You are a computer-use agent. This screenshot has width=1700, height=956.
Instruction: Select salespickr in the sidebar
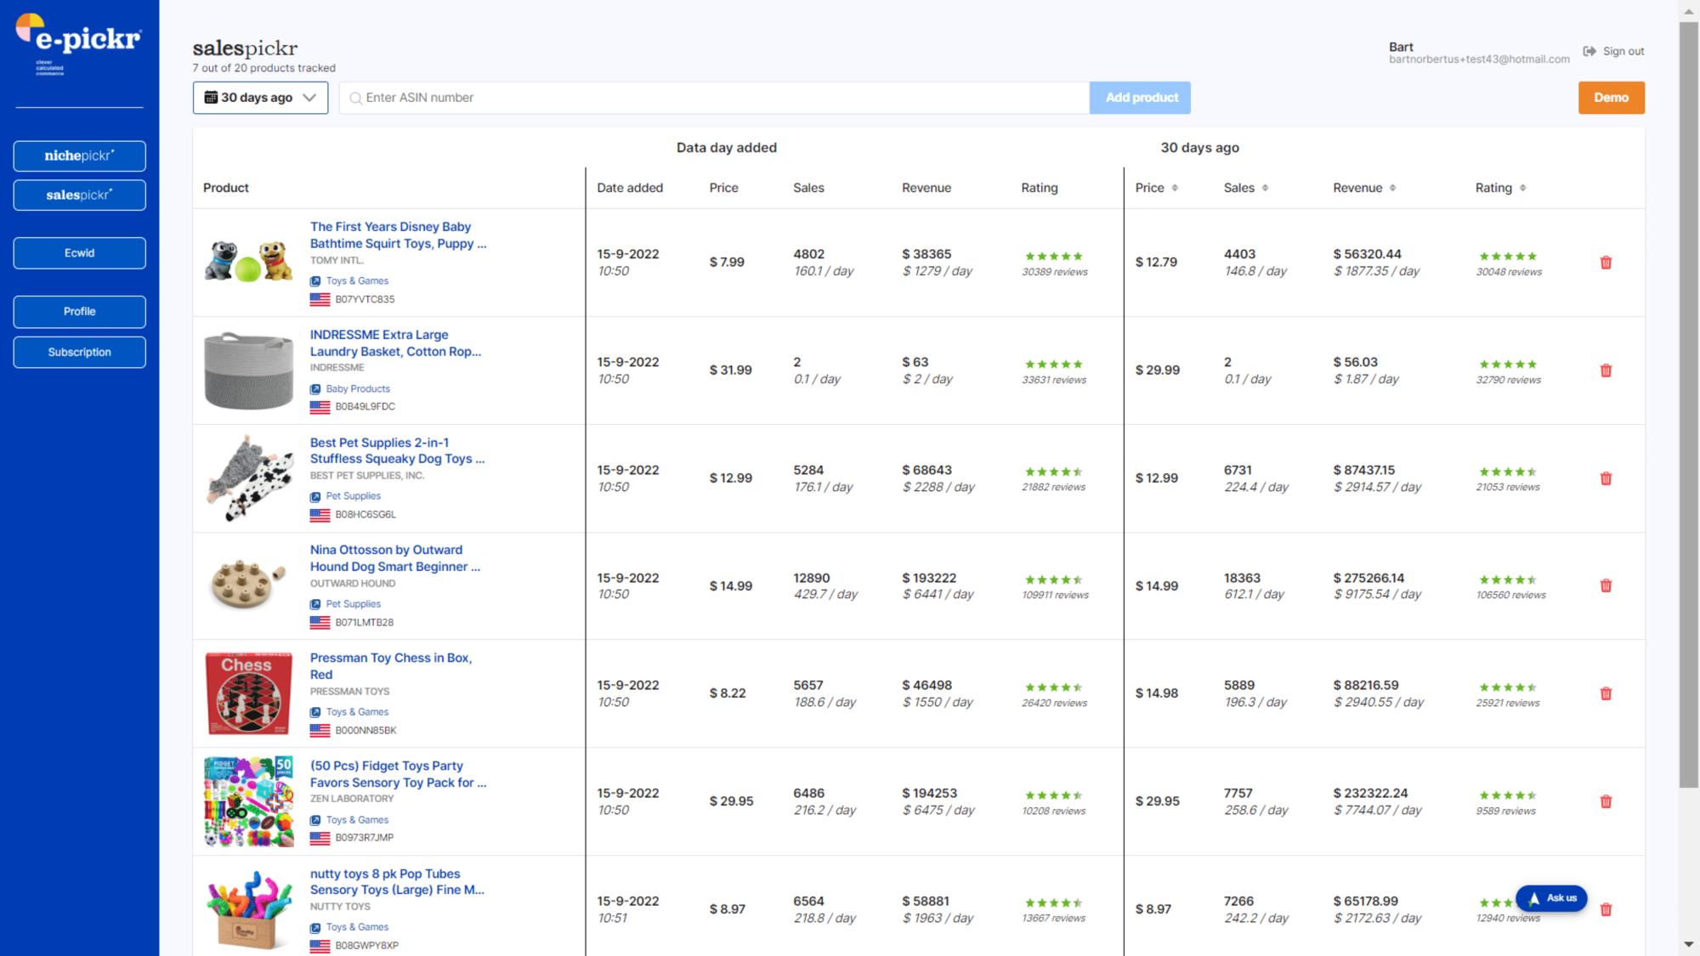[79, 195]
